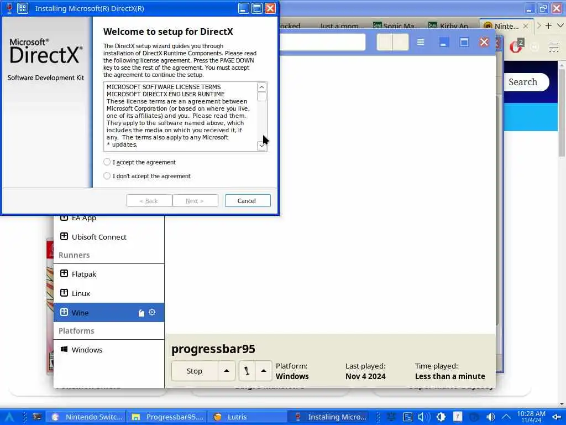The height and width of the screenshot is (425, 566).
Task: Open the Wine runner settings gear icon
Action: click(x=152, y=312)
